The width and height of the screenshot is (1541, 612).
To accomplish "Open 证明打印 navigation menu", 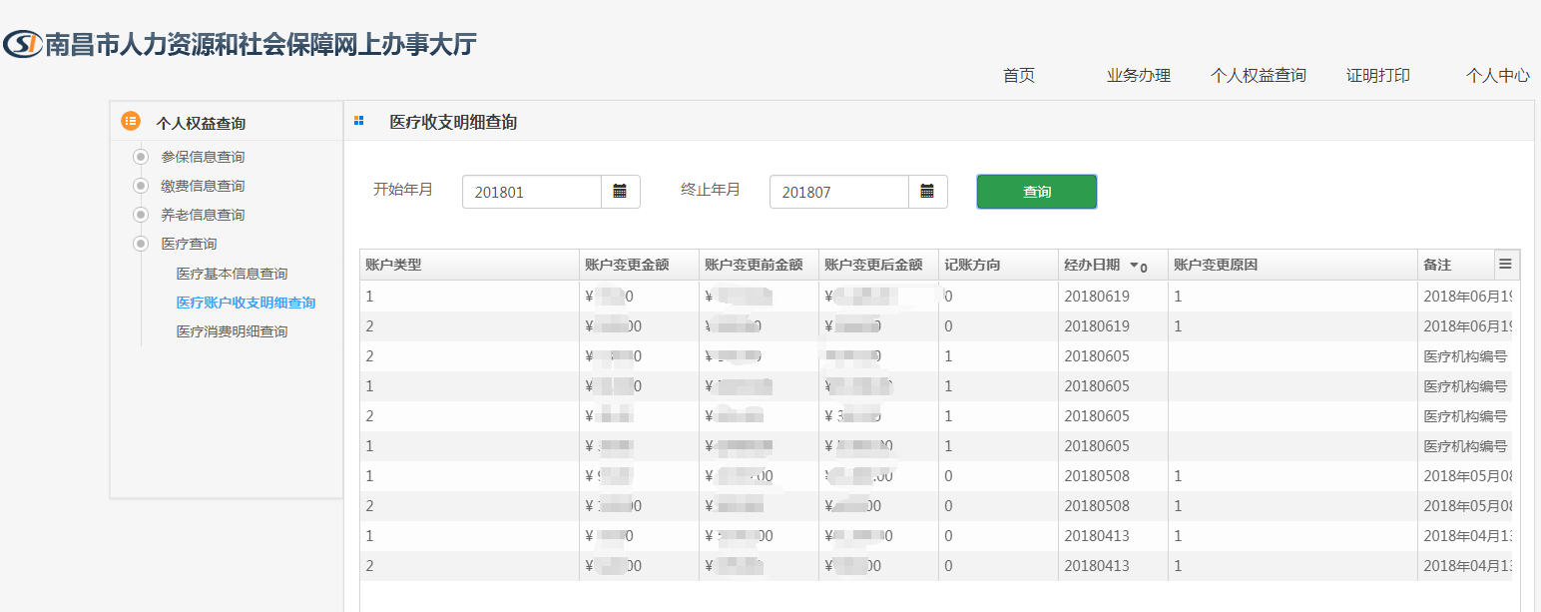I will point(1377,75).
